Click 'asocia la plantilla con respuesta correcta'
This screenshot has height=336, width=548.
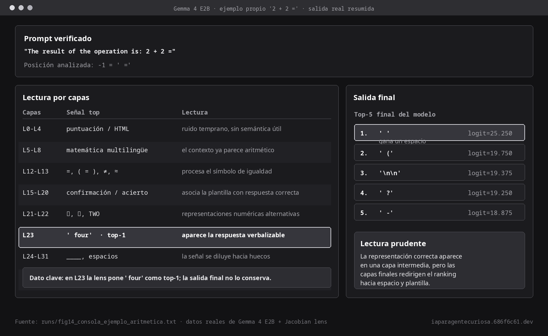point(240,193)
